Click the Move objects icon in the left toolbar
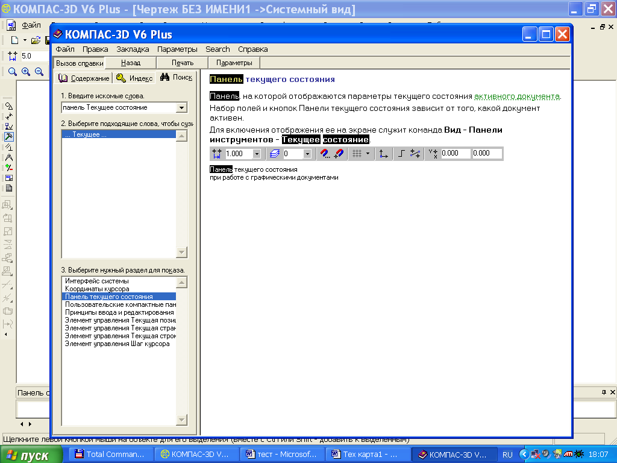 point(7,205)
